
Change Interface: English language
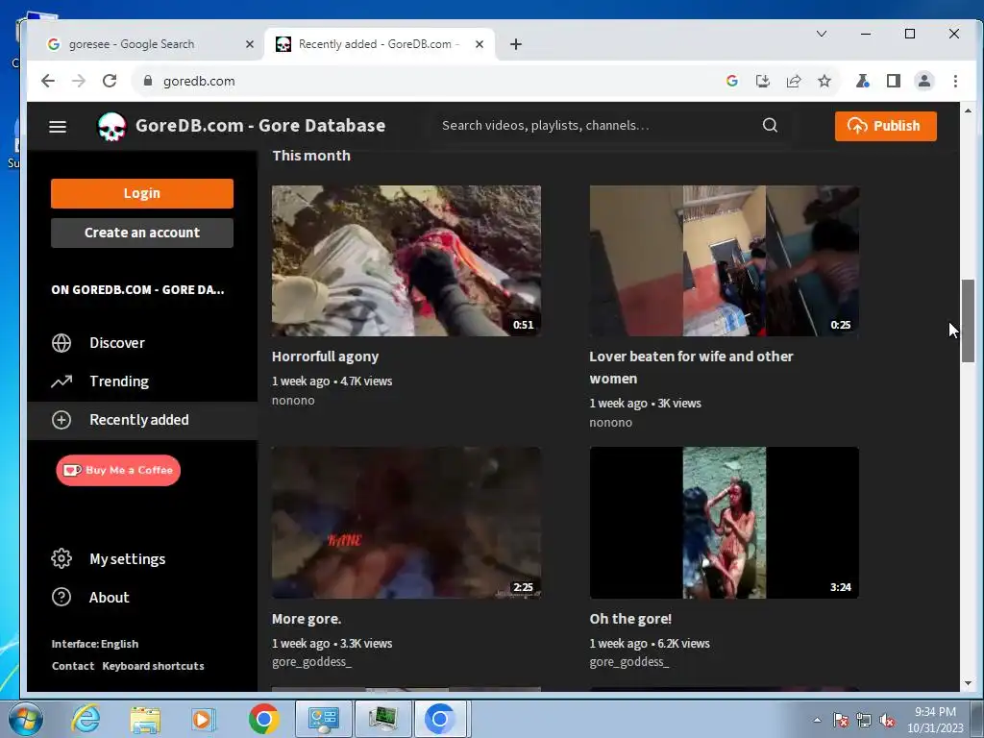pyautogui.click(x=95, y=644)
